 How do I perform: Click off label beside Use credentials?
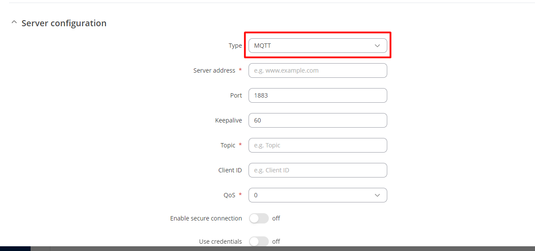[276, 242]
